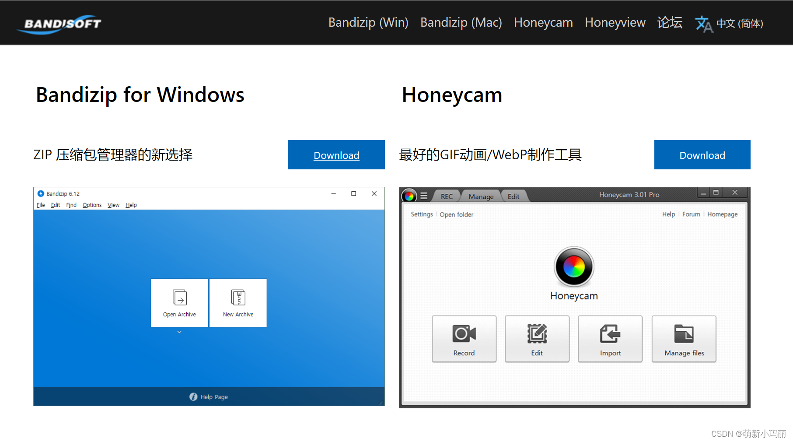Screen dimensions: 793x442
Task: Open Settings link in Honeycam
Action: [x=422, y=214]
